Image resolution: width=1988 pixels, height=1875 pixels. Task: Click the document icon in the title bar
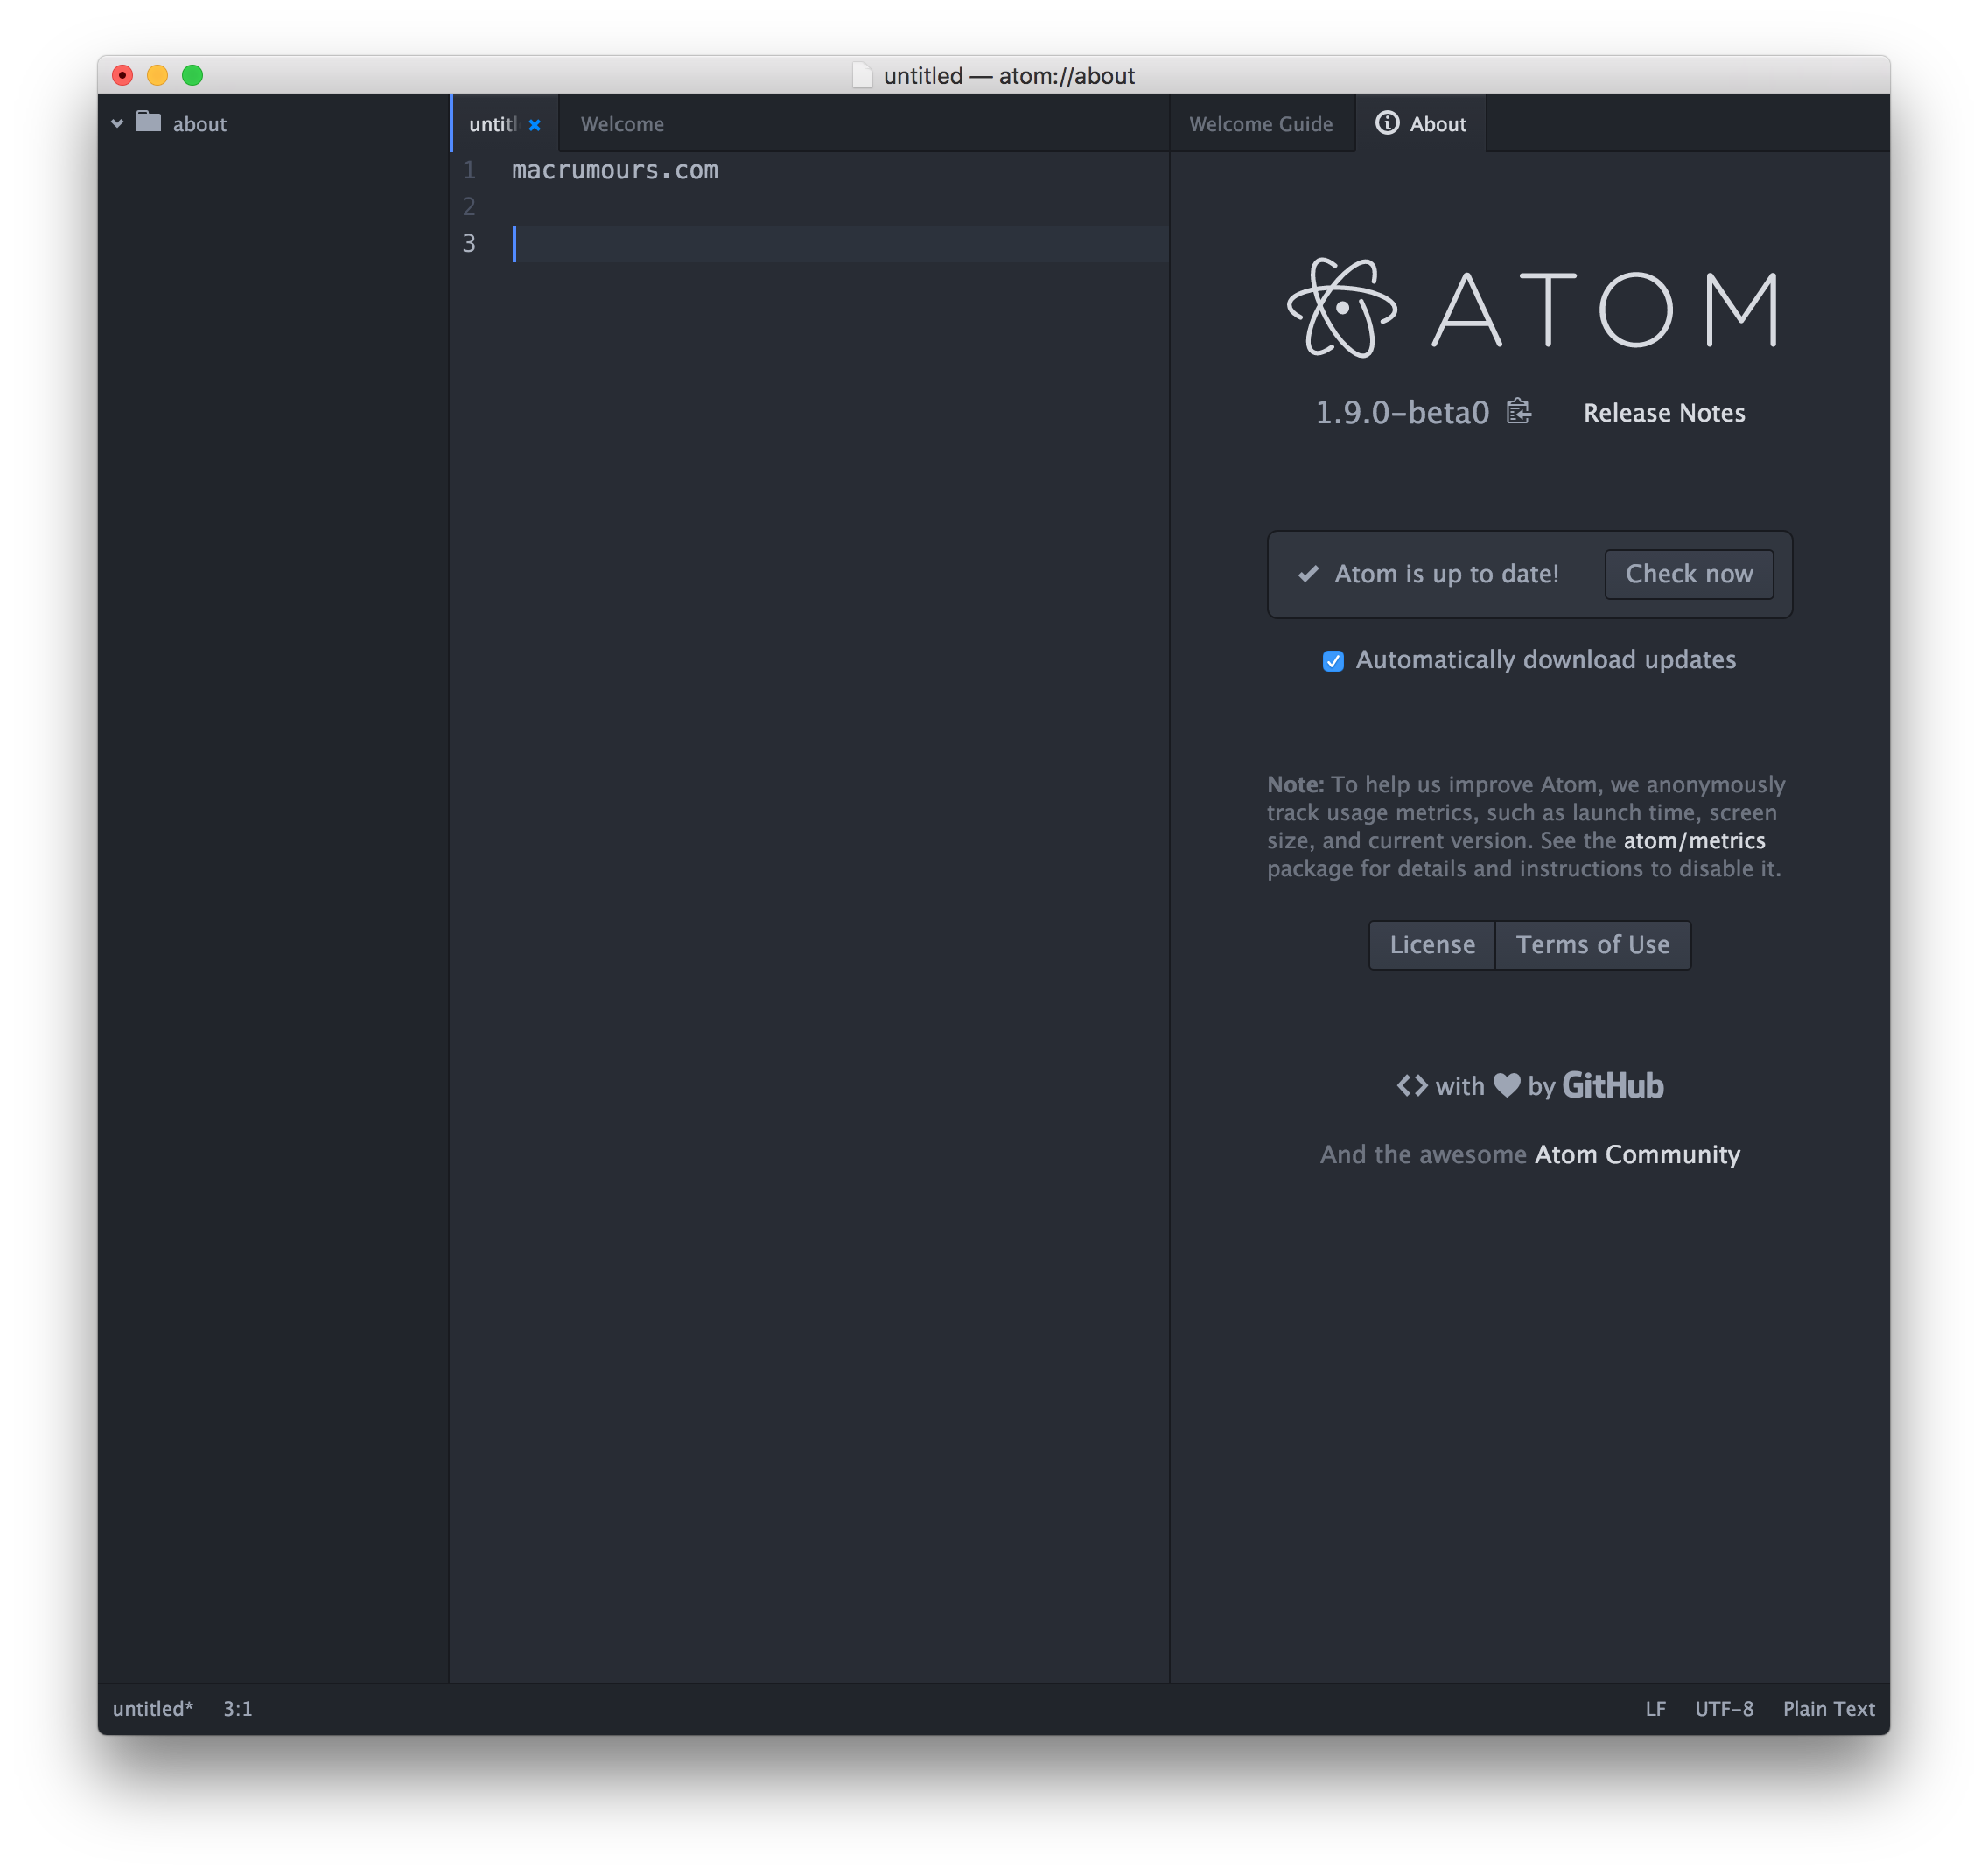862,76
